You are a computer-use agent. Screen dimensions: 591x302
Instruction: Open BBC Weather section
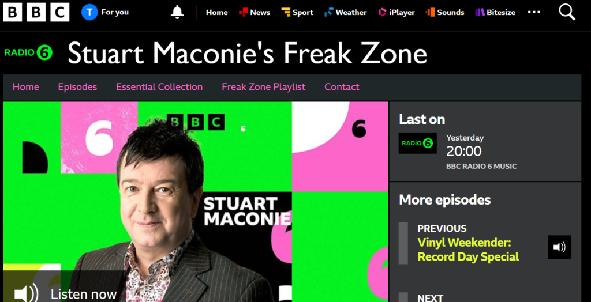pyautogui.click(x=345, y=13)
